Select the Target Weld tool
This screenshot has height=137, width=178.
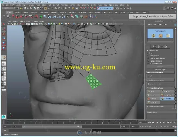[167, 95]
